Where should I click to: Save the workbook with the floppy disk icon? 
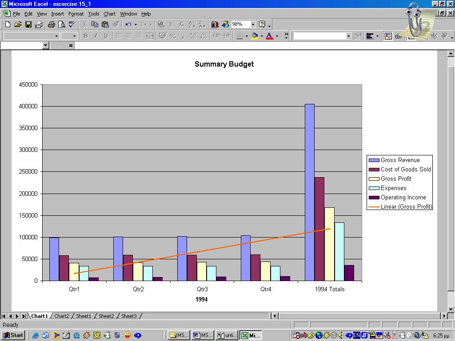click(x=28, y=24)
